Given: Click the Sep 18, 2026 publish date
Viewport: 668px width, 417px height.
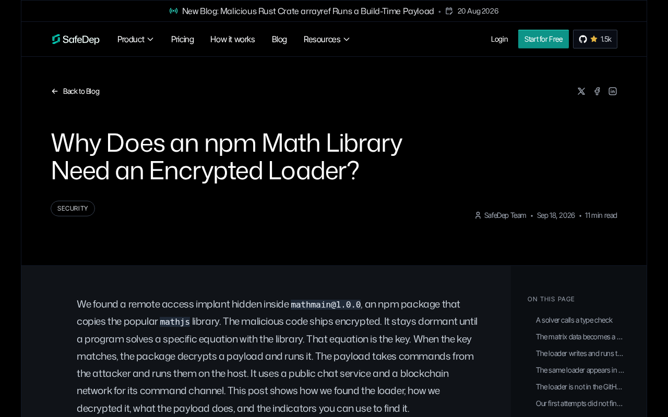Looking at the screenshot, I should [x=556, y=215].
